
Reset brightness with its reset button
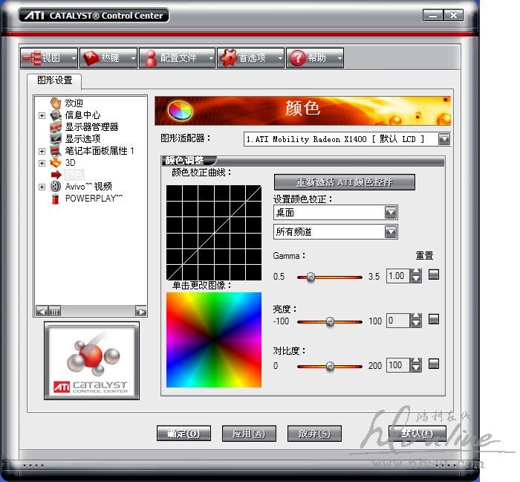pos(434,319)
